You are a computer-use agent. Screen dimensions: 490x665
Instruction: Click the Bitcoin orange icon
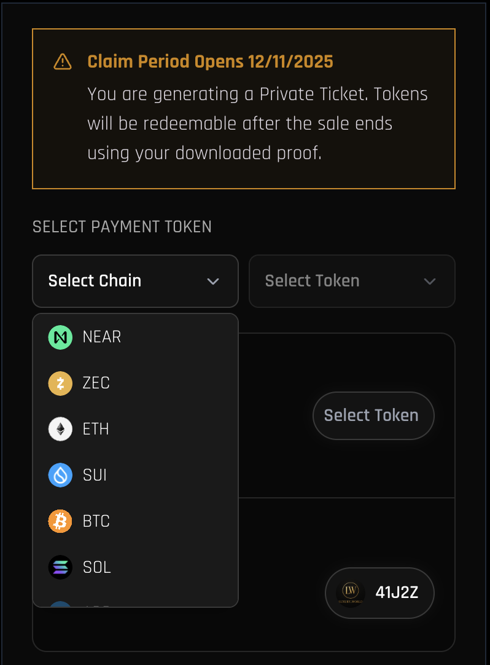click(x=60, y=521)
